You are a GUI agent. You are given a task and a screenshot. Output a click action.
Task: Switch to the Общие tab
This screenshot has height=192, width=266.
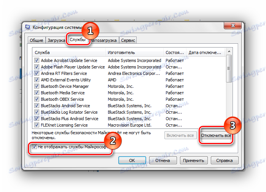37,40
